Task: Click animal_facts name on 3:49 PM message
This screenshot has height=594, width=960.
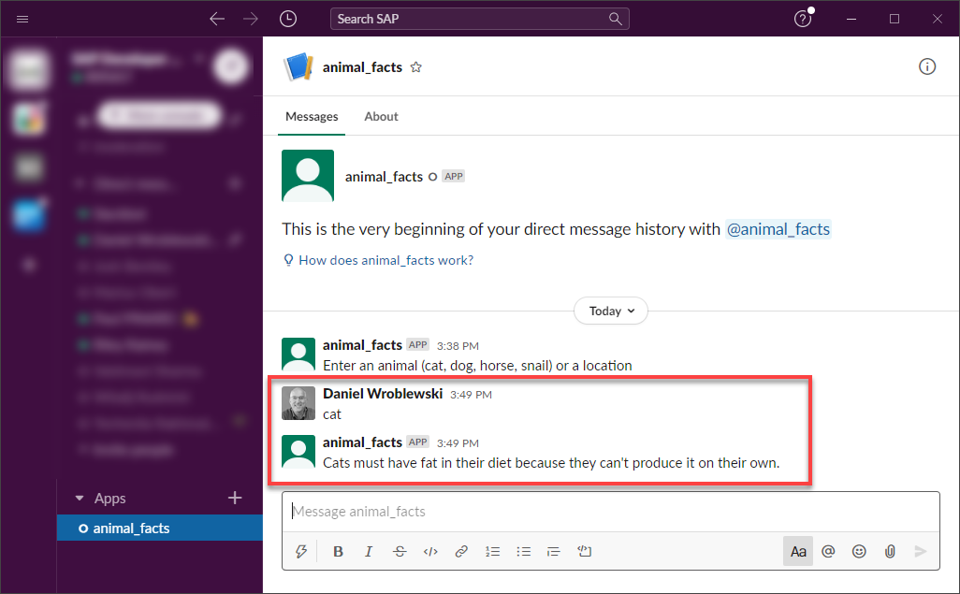Action: click(x=362, y=442)
